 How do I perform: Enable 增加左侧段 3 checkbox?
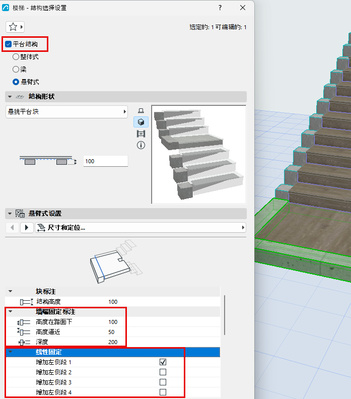click(x=163, y=382)
